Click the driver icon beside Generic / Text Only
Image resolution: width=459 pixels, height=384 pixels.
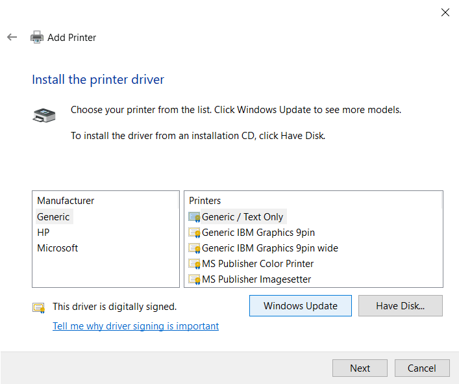pyautogui.click(x=194, y=217)
